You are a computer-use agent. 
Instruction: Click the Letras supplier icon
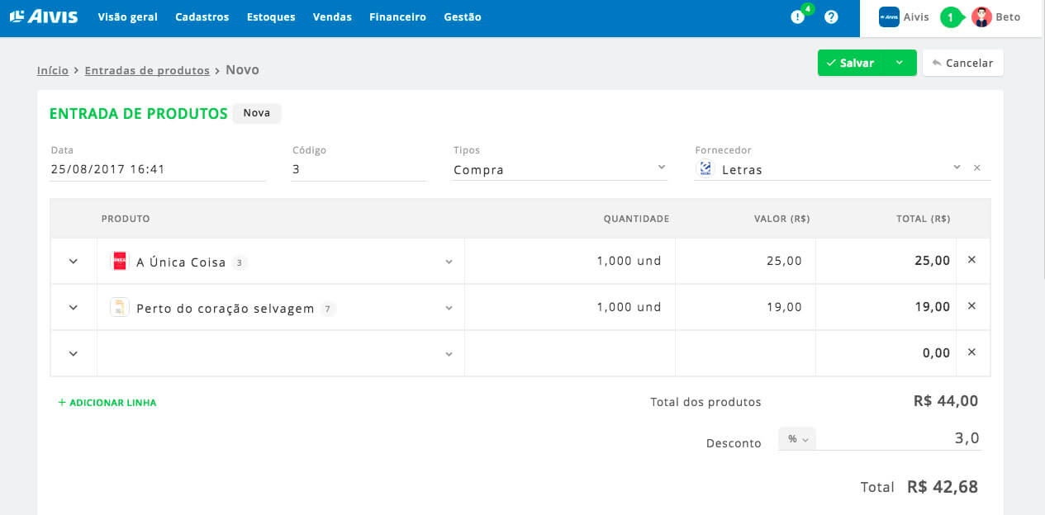pos(705,168)
